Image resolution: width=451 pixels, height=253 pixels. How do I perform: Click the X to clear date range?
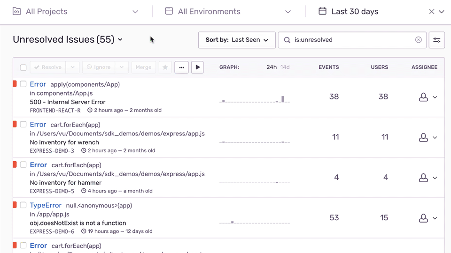(x=432, y=12)
